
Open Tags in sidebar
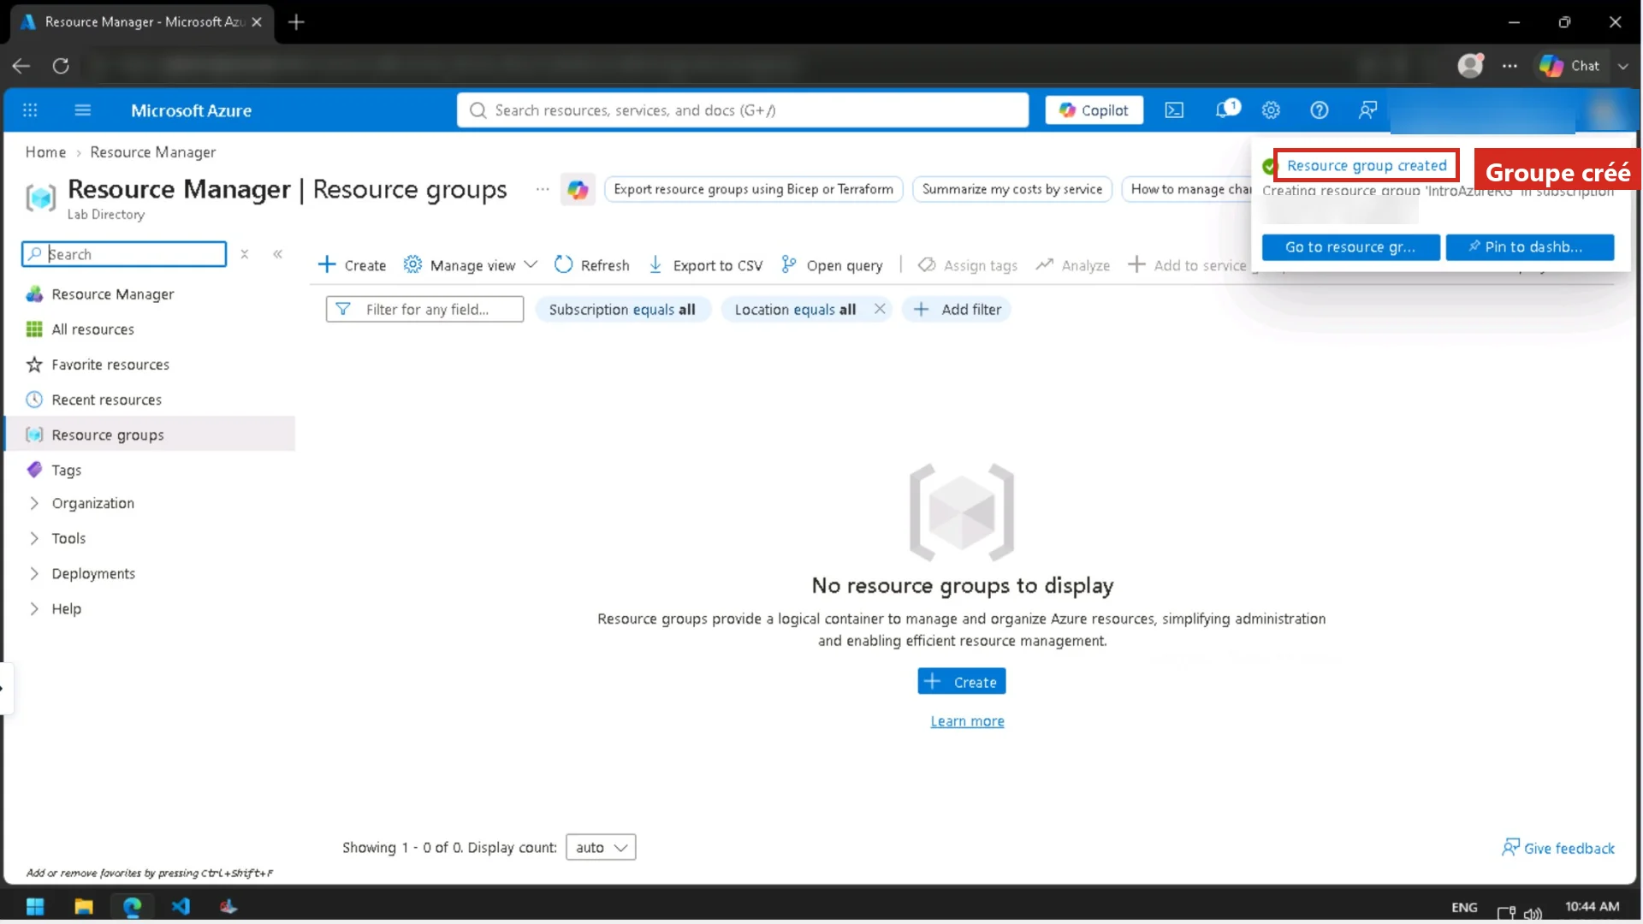(x=66, y=470)
